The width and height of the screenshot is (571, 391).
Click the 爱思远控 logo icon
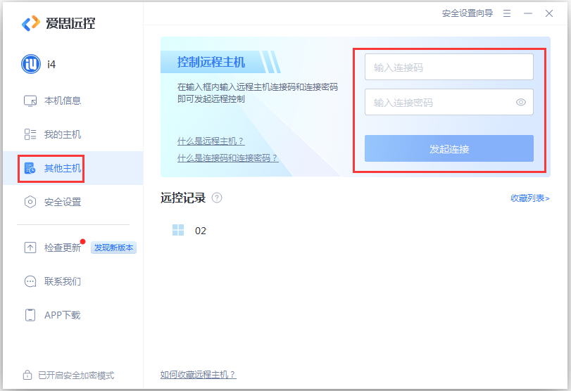31,23
